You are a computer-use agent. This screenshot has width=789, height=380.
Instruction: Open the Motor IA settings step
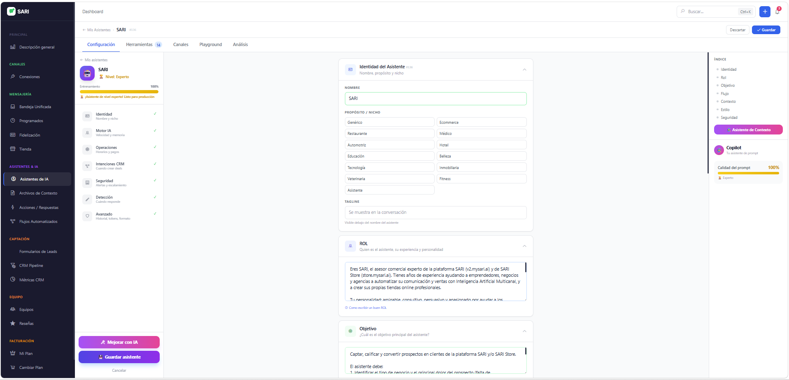click(x=119, y=132)
